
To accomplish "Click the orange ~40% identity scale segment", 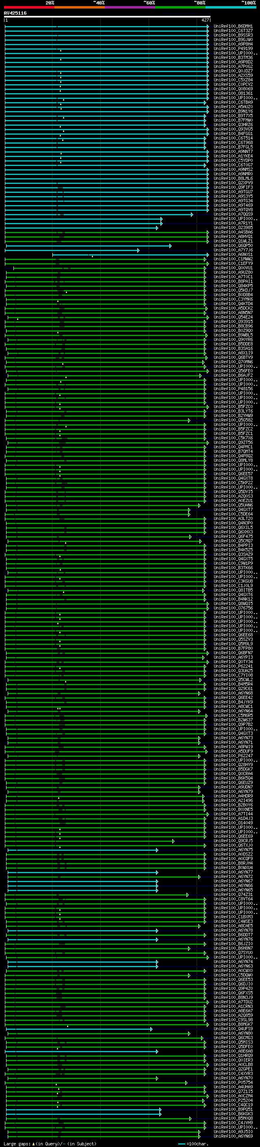I will [x=80, y=7].
